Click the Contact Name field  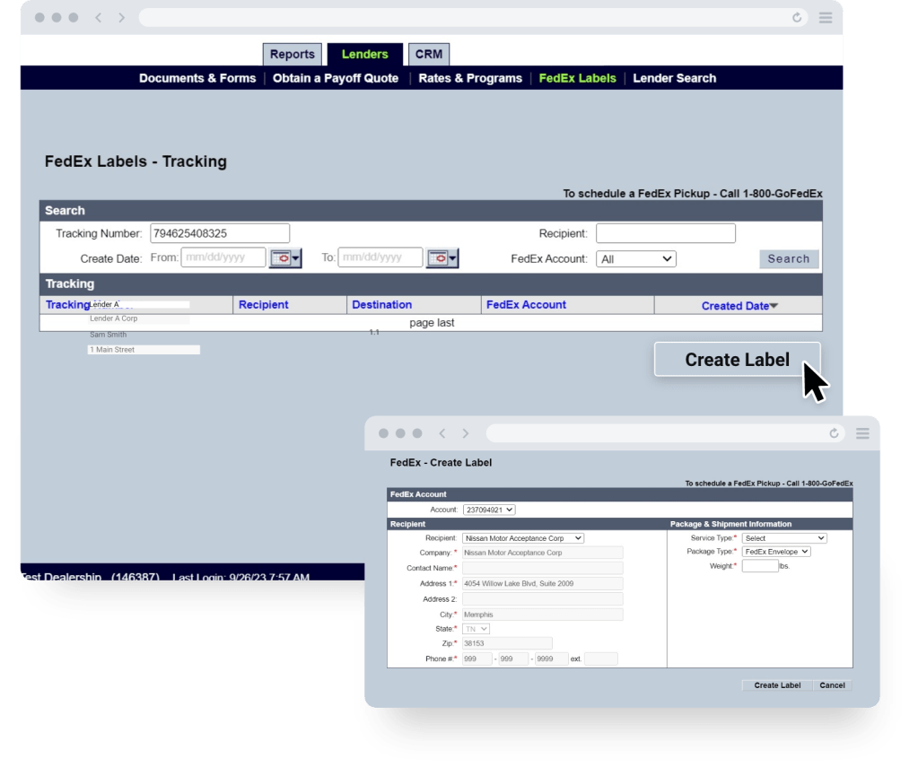tap(543, 568)
